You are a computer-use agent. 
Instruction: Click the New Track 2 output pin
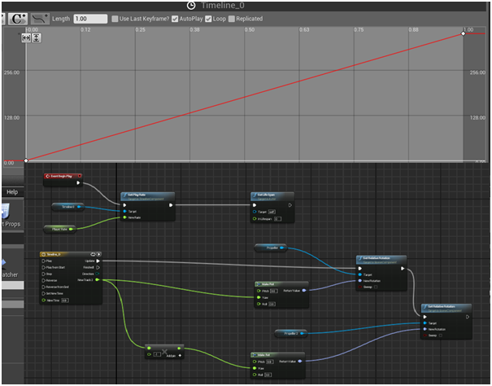[97, 280]
